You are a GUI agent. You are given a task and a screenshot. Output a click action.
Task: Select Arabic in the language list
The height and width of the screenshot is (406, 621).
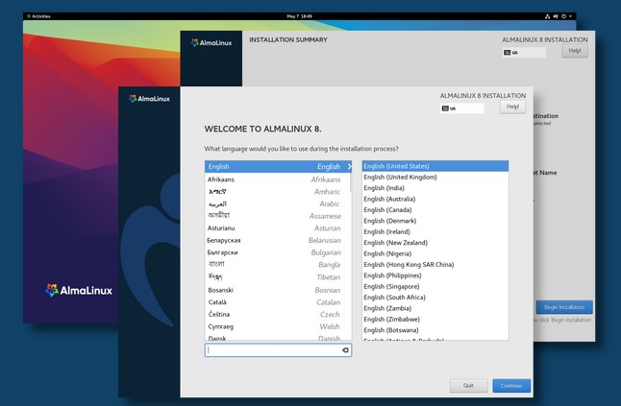tap(277, 204)
